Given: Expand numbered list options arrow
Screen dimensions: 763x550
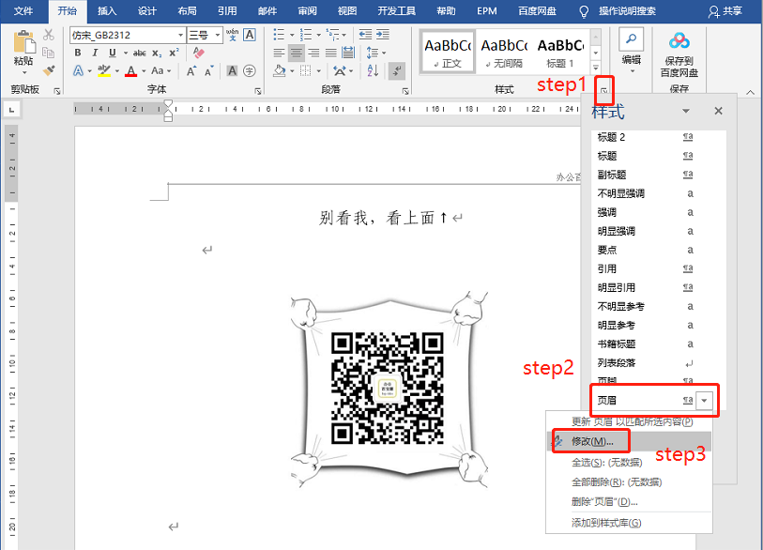Looking at the screenshot, I should click(319, 35).
